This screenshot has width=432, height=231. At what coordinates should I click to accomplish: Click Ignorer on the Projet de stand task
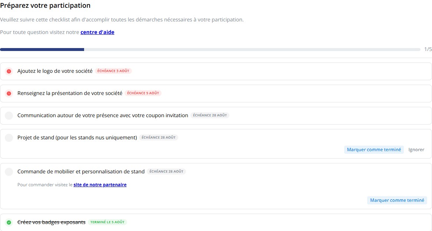pos(416,150)
